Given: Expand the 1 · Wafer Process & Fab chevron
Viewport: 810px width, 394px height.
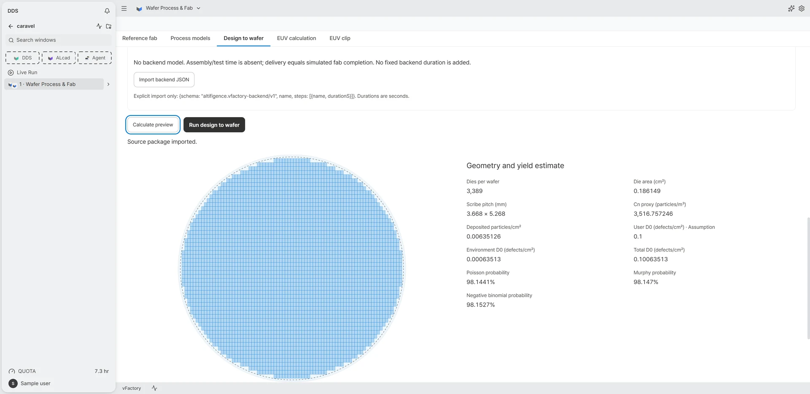Looking at the screenshot, I should [108, 84].
